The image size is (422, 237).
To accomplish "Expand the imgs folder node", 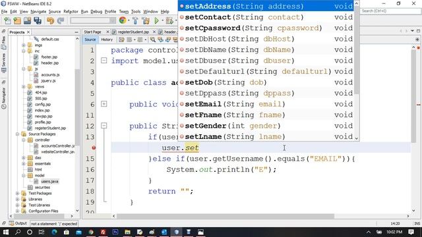I will [x=24, y=45].
